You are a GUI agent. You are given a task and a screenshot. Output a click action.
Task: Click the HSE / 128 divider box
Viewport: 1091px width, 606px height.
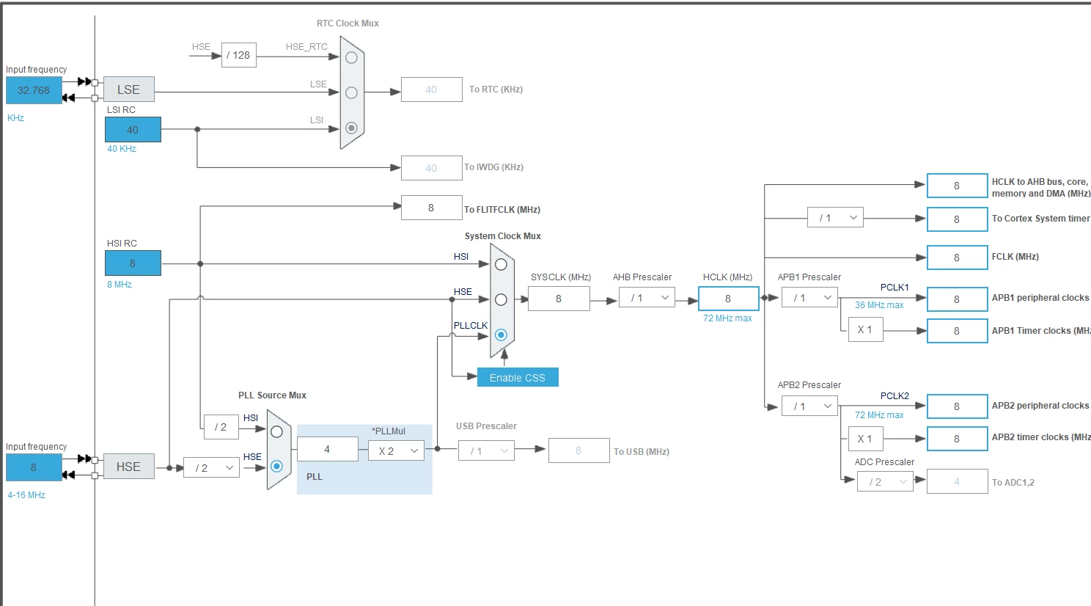239,55
